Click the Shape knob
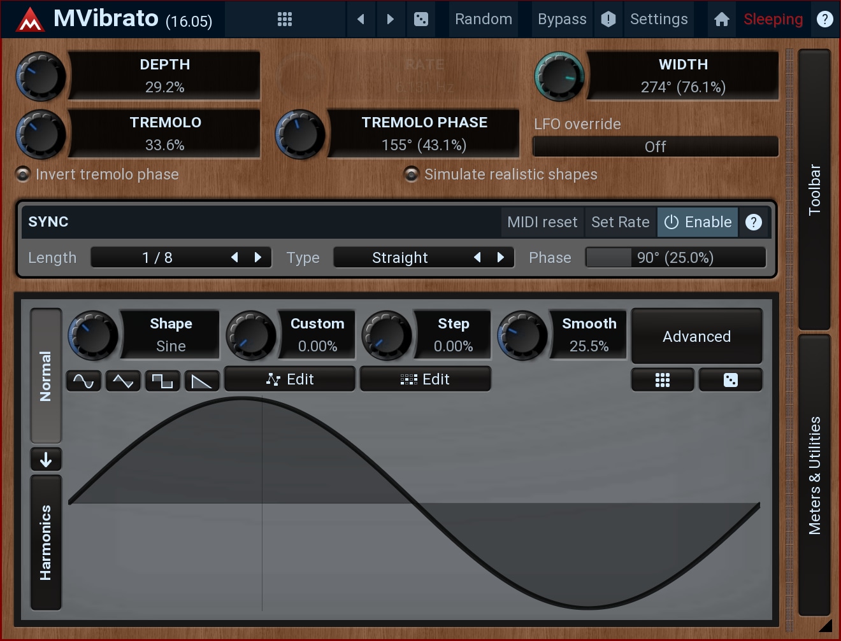The width and height of the screenshot is (841, 641). tap(93, 335)
